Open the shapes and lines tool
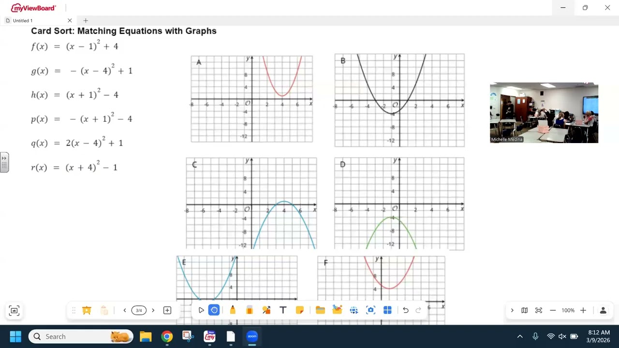619x348 pixels. point(266,310)
